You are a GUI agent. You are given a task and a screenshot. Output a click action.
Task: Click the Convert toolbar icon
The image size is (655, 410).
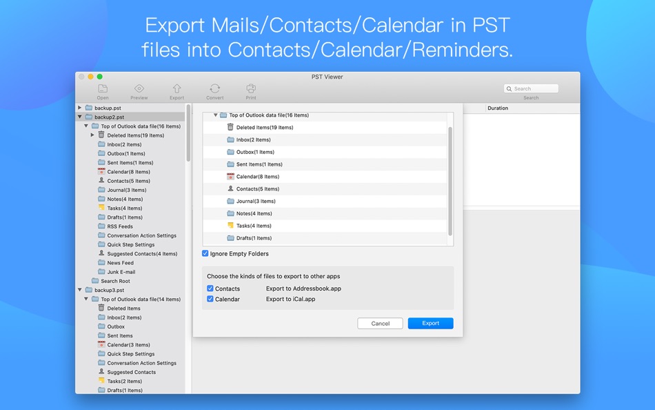214,88
